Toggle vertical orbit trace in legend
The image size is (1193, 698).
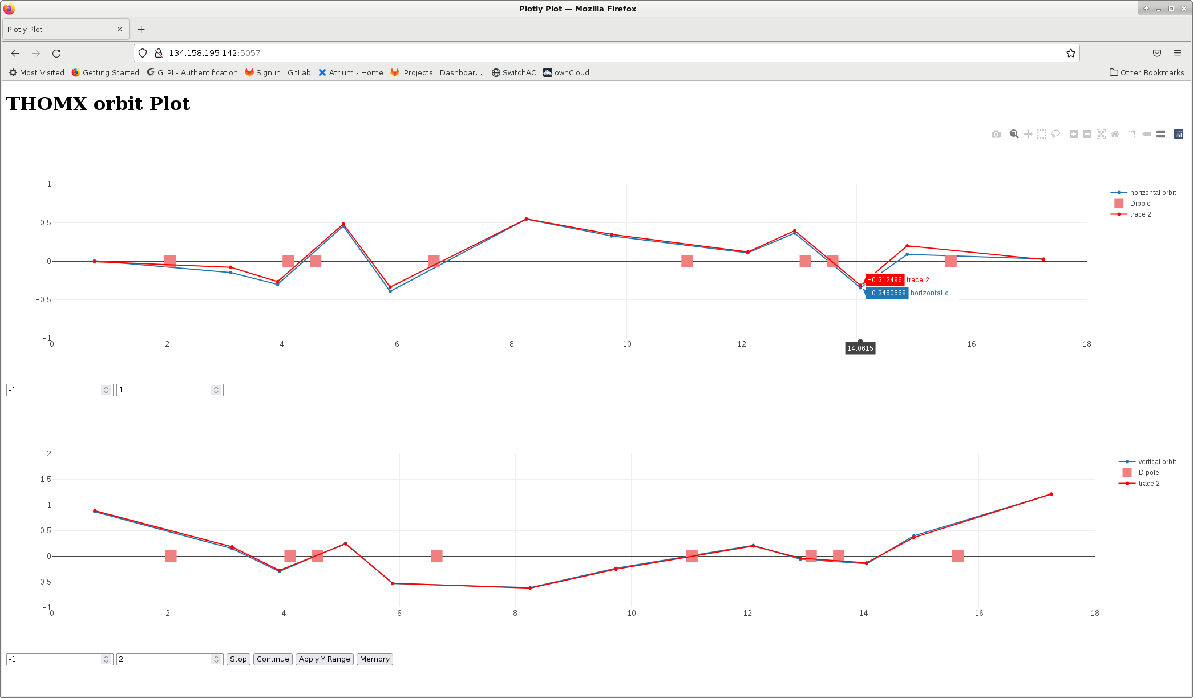pos(1156,462)
